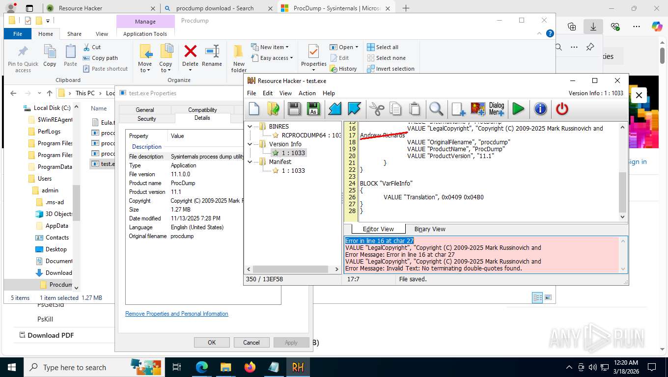
Task: Save the file with the floppy icon
Action: (x=294, y=108)
